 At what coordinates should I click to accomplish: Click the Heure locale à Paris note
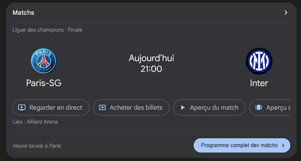pos(37,146)
